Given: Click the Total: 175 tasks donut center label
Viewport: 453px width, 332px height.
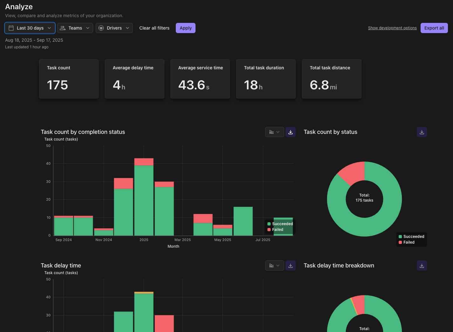Looking at the screenshot, I should coord(364,198).
